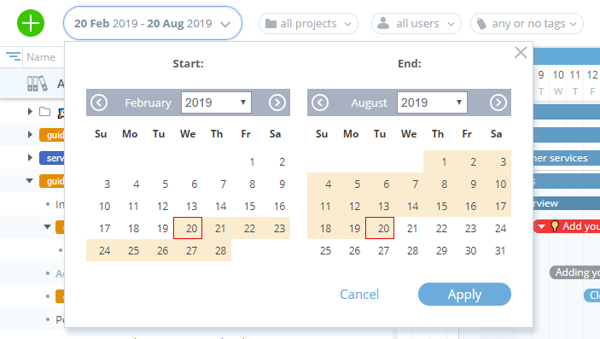This screenshot has width=600, height=339.
Task: Collapse the expanded orange guid tree row
Action: coord(30,180)
